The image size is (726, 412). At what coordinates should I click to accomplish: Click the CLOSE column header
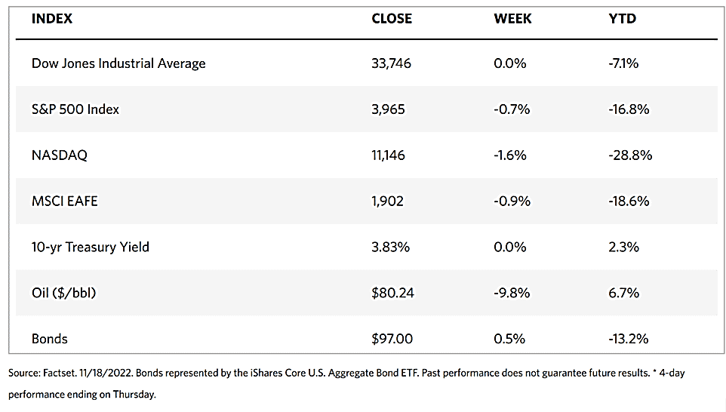click(x=392, y=19)
